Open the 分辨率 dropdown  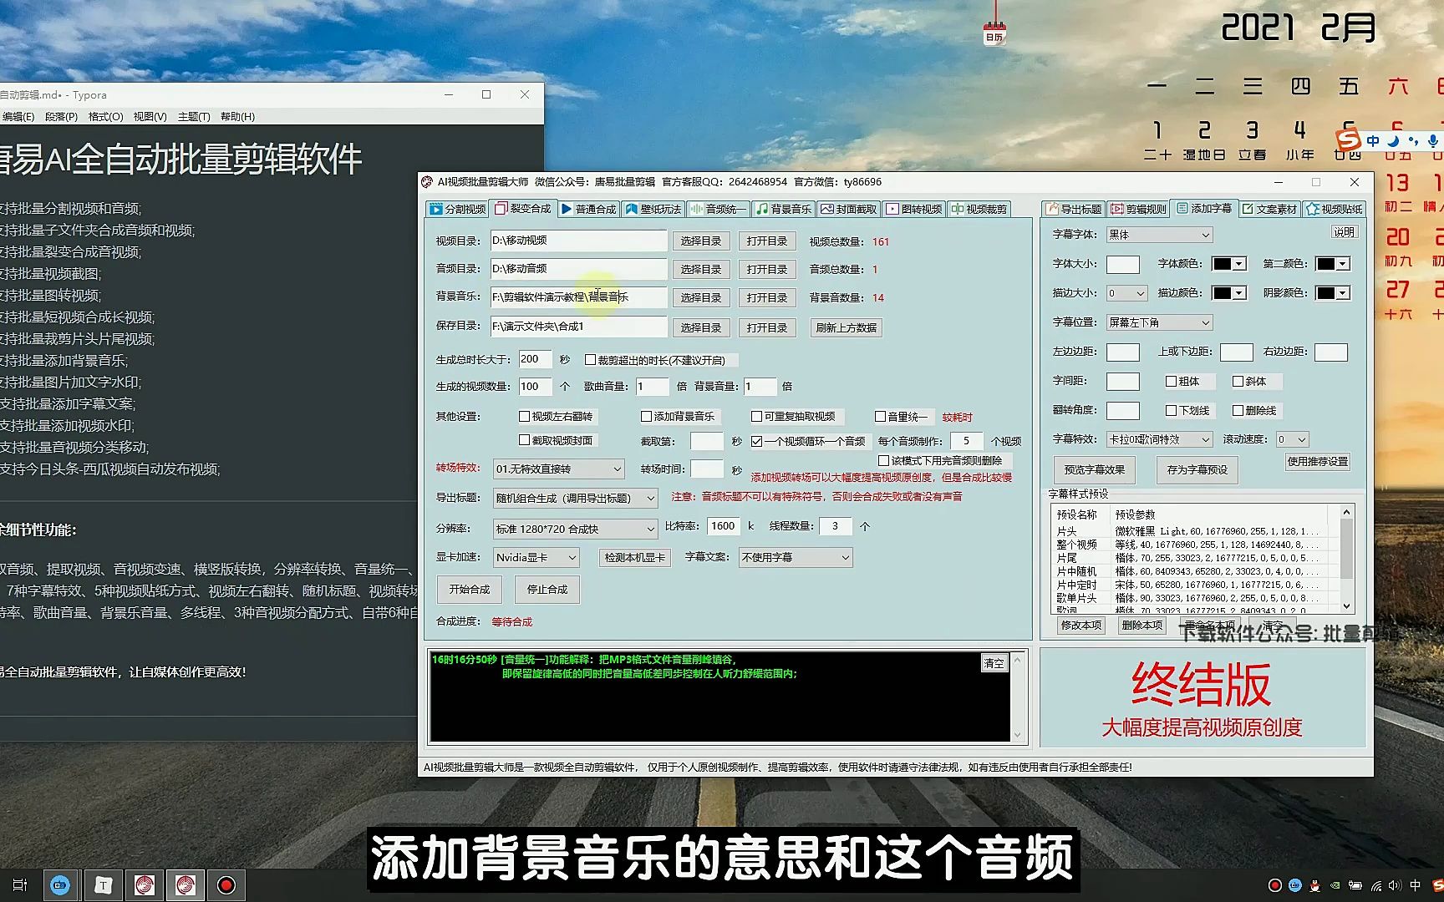point(651,528)
